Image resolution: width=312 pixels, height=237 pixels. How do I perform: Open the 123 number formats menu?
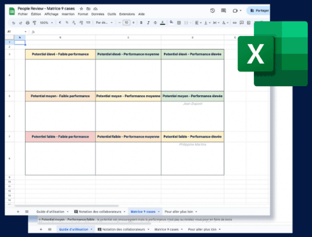[88, 23]
